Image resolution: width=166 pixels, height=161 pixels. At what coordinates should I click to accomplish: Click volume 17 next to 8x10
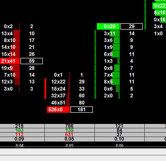coord(32,40)
